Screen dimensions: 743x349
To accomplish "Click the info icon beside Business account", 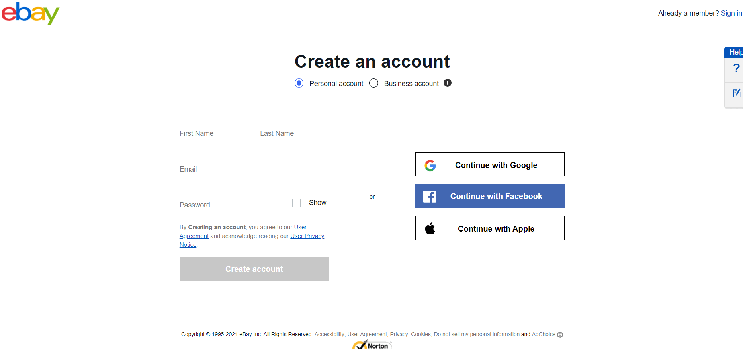I will click(x=447, y=83).
